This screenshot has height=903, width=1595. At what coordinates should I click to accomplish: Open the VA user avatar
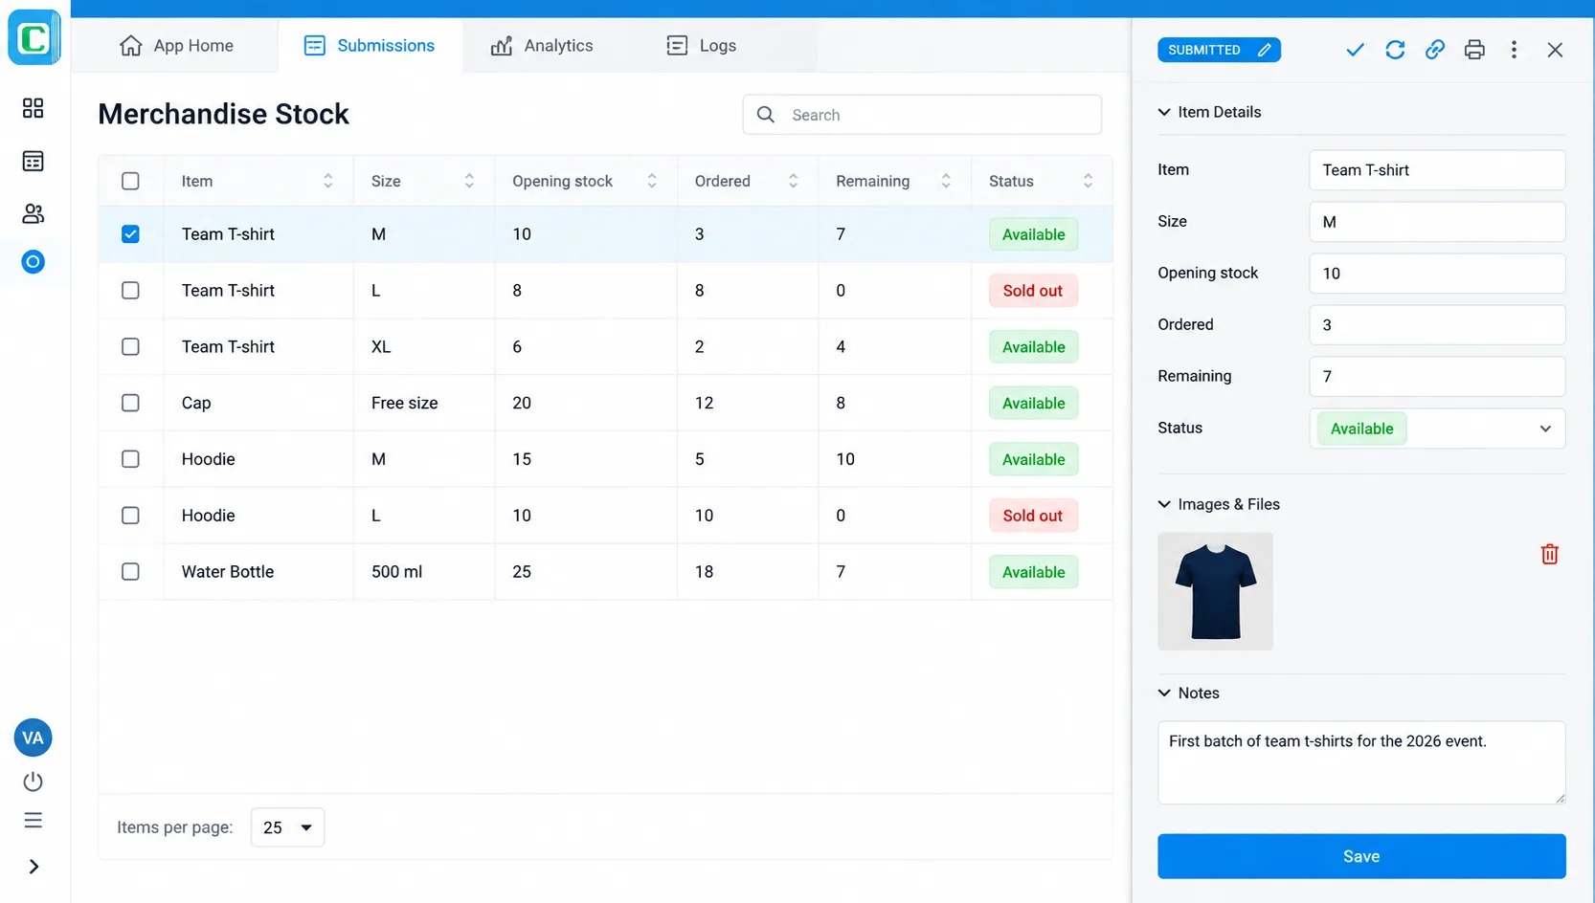33,738
